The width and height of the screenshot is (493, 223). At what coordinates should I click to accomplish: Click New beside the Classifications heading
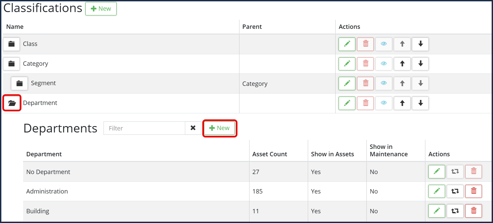click(x=101, y=9)
